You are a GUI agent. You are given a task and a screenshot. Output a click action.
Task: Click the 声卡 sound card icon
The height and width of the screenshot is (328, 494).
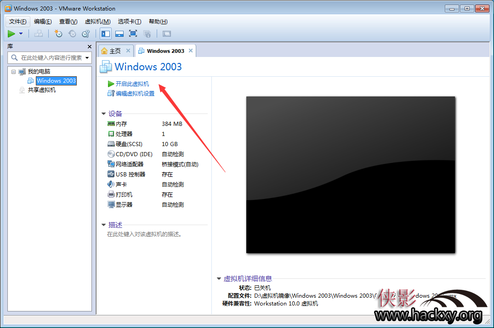111,184
